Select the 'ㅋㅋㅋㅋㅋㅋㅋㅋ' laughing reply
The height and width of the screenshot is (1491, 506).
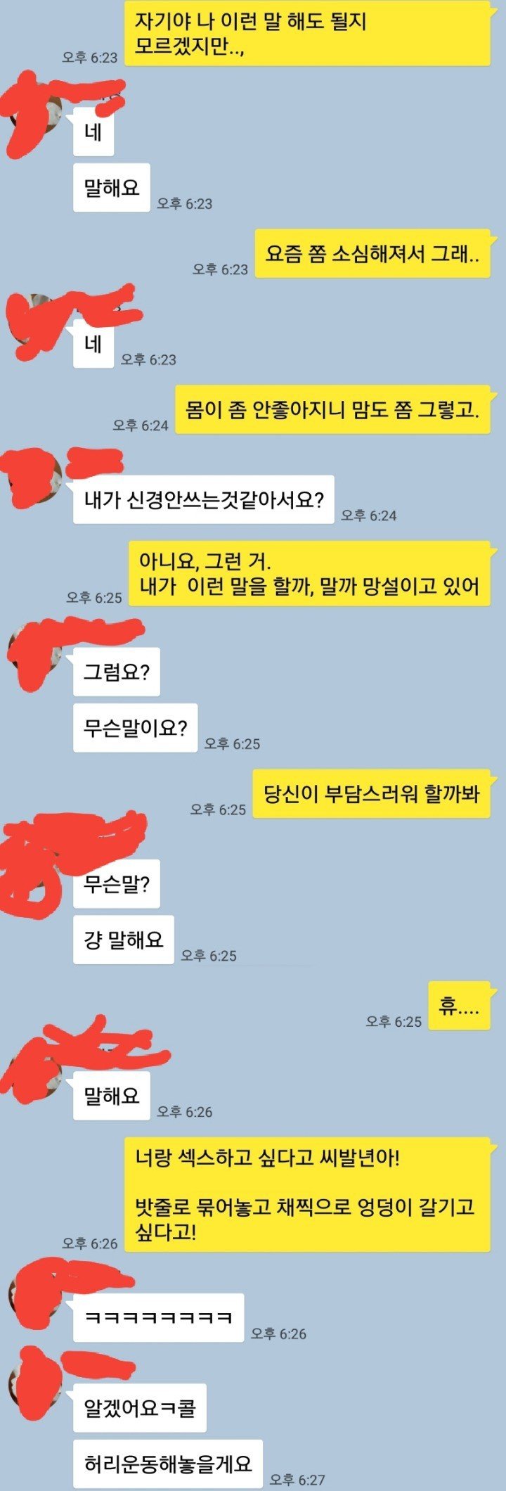pos(159,1317)
